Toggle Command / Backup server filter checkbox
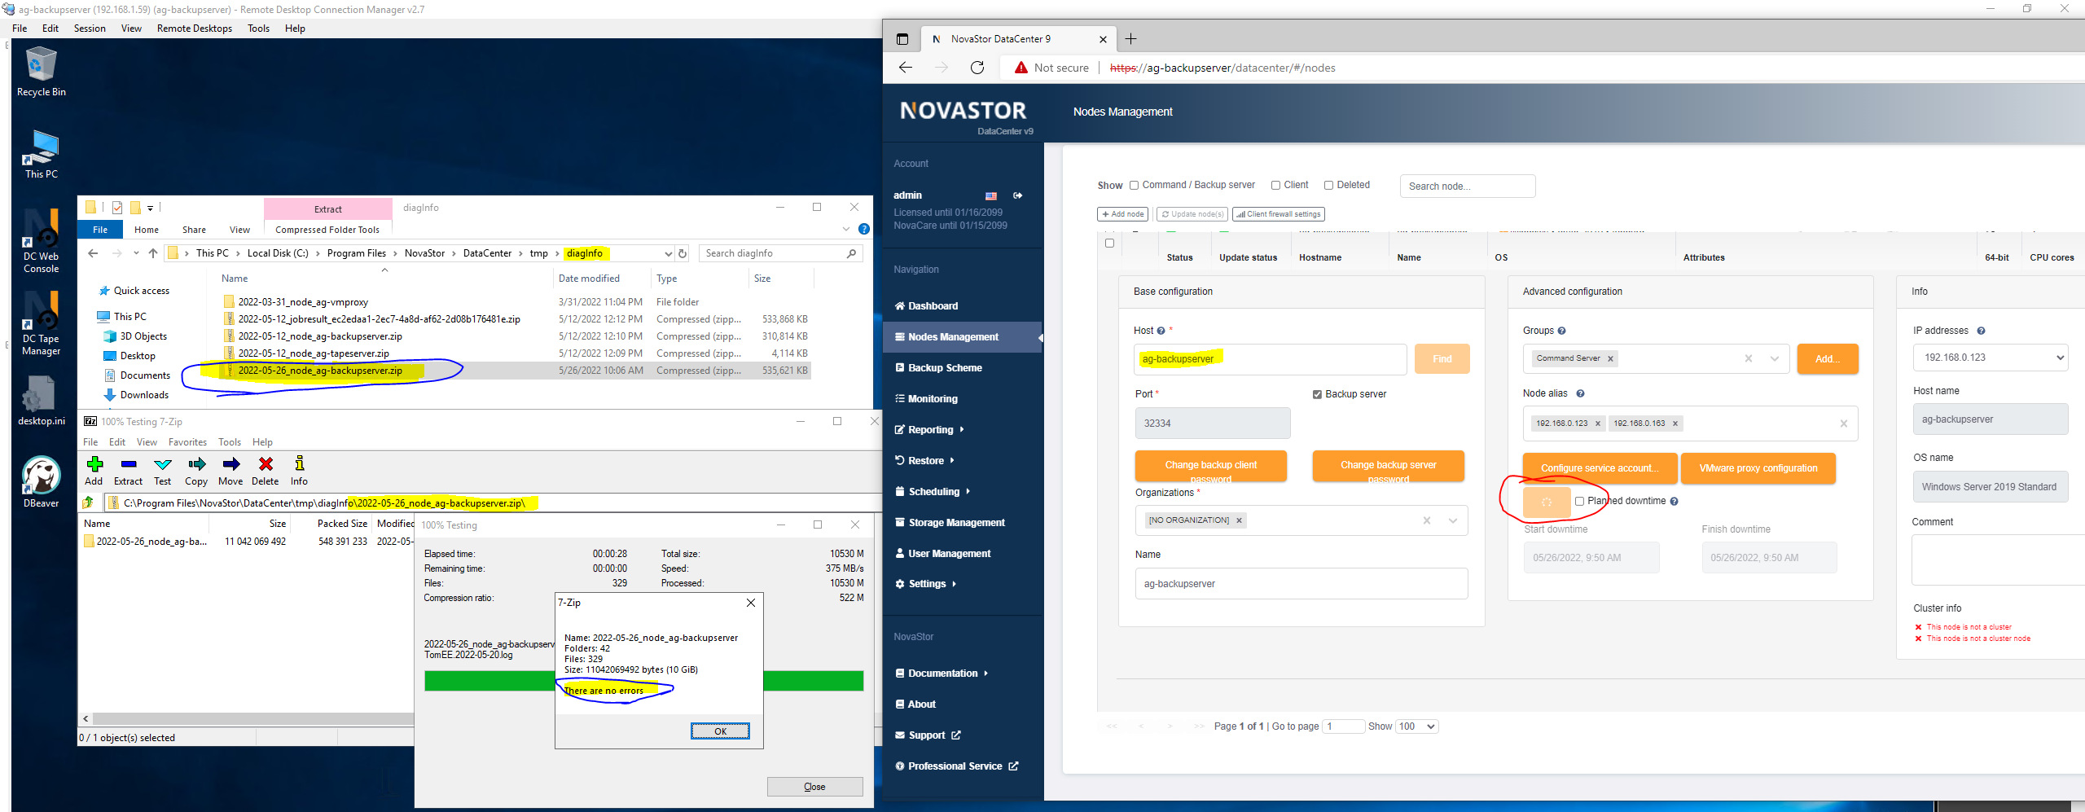The image size is (2085, 812). [x=1134, y=185]
